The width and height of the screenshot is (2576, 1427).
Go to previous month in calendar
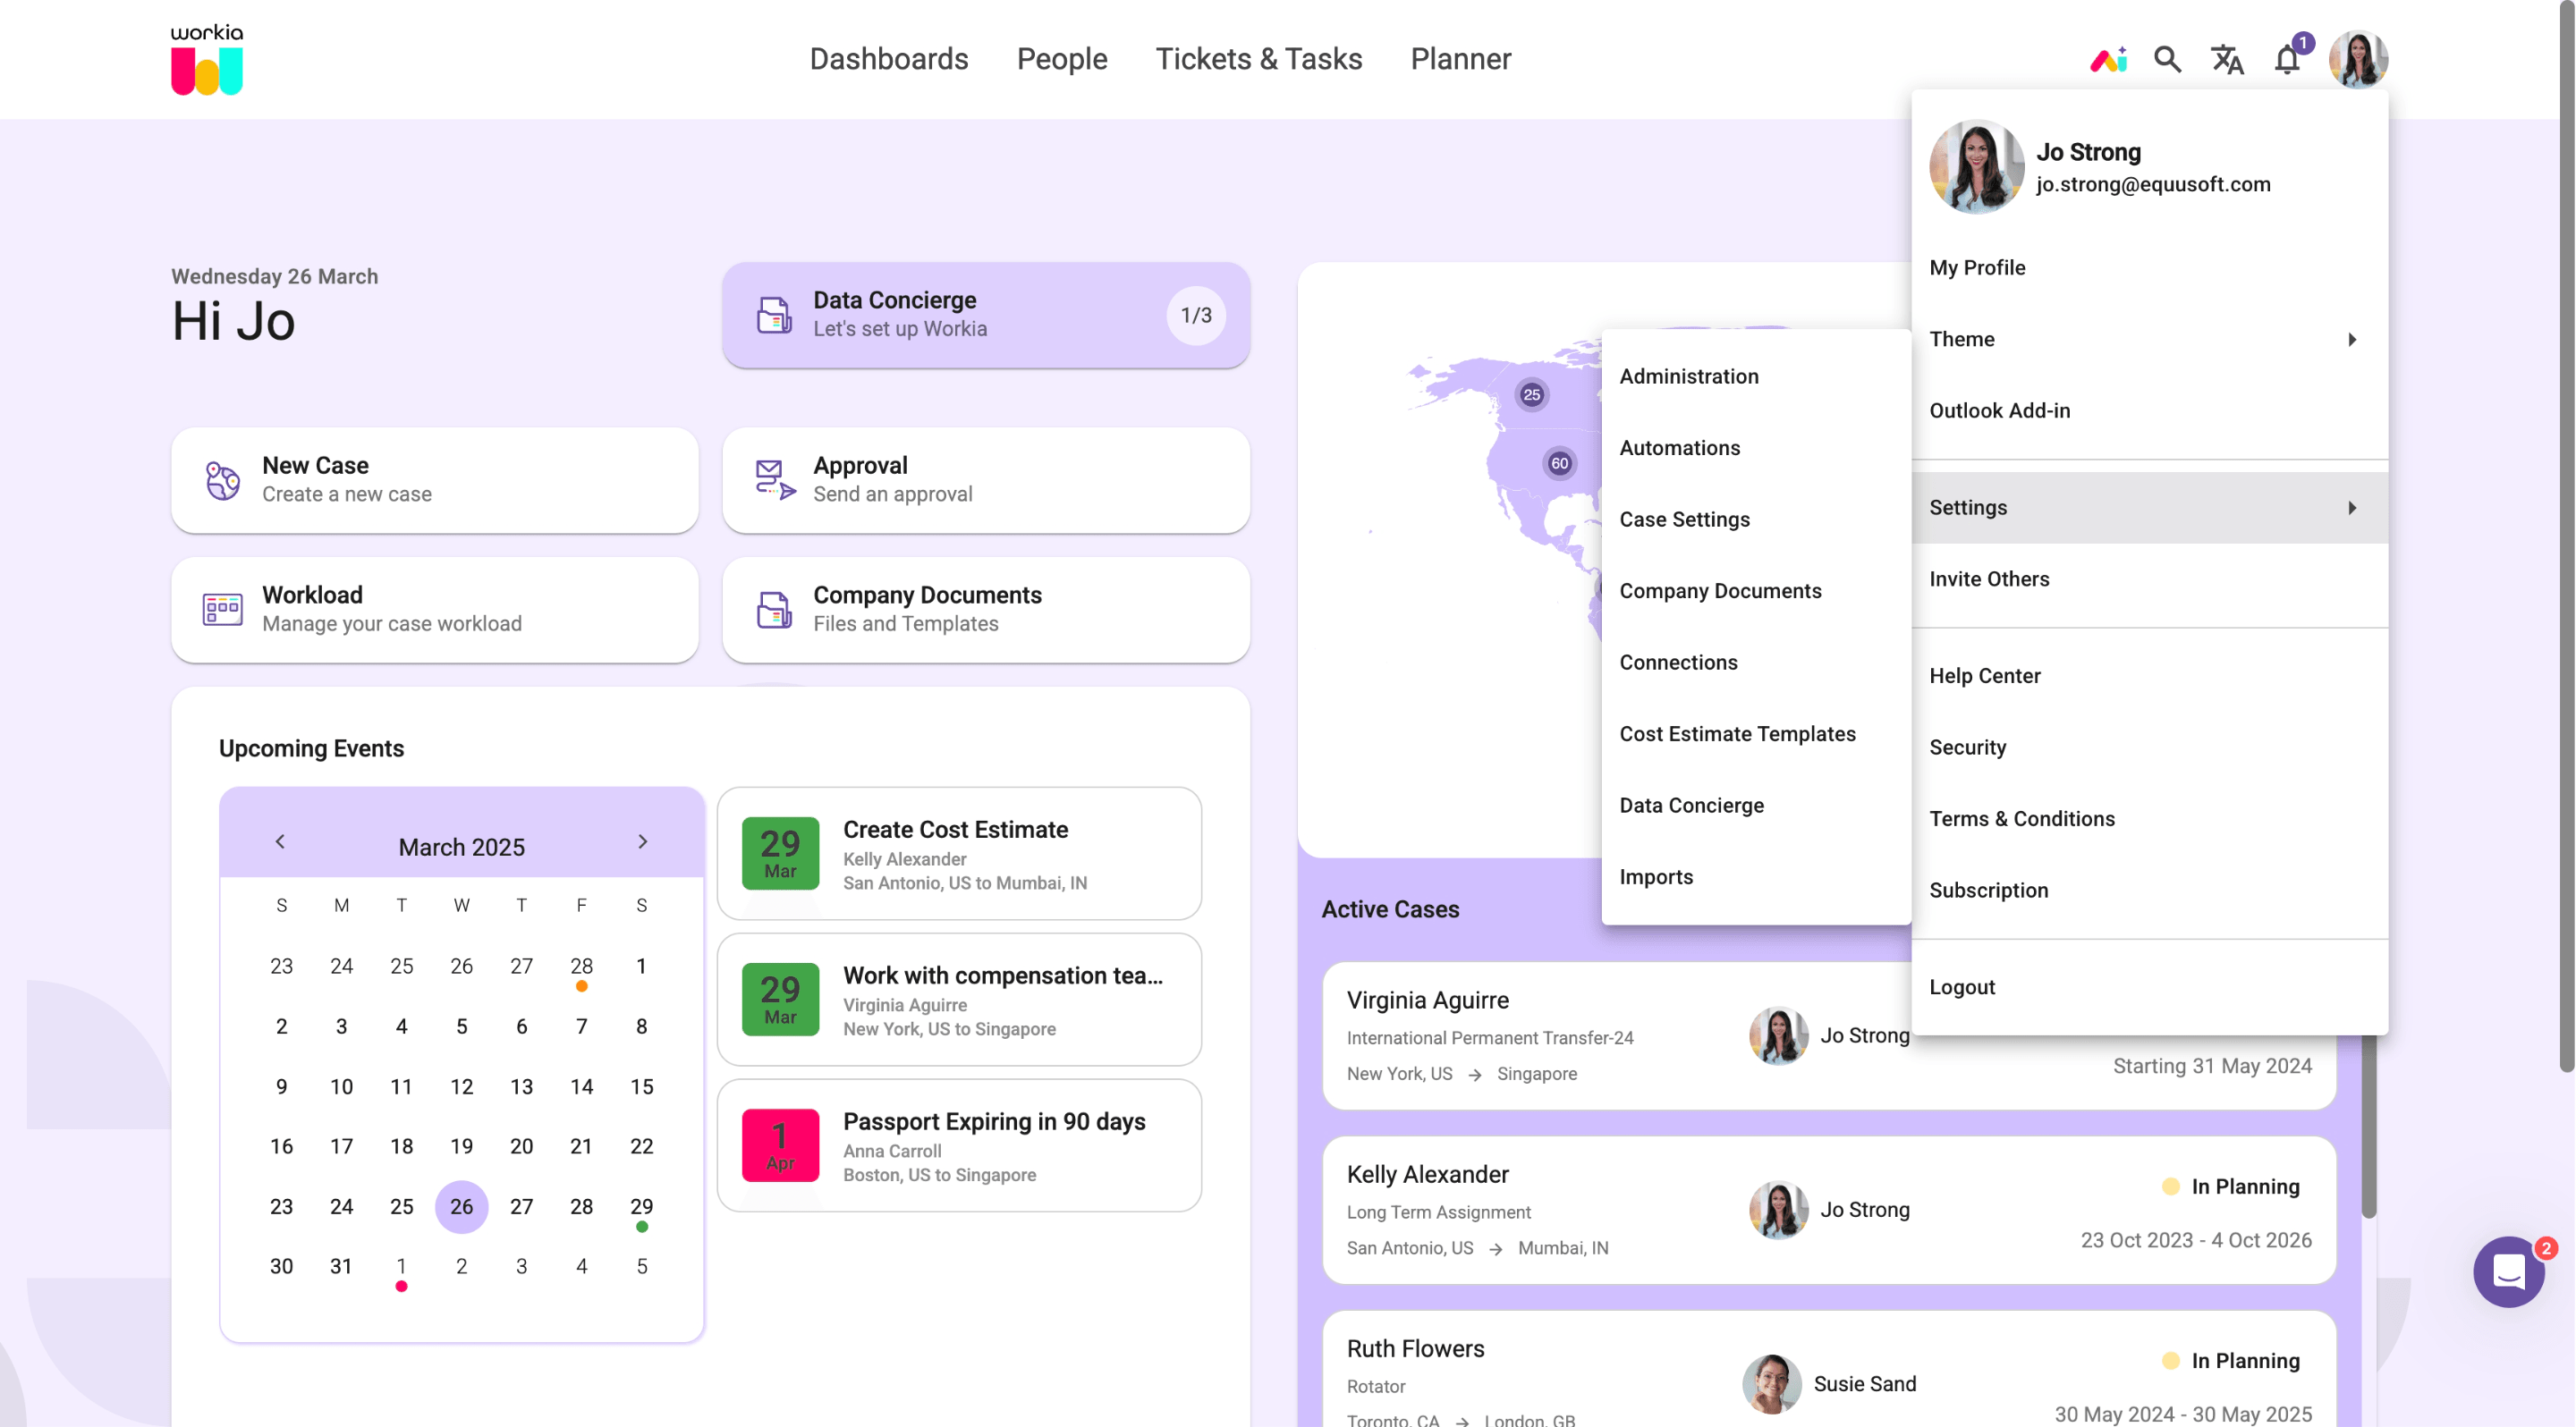pos(280,841)
